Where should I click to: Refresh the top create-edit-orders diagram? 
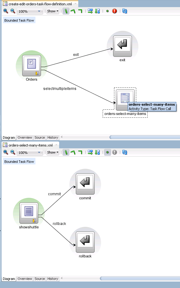(125, 11)
